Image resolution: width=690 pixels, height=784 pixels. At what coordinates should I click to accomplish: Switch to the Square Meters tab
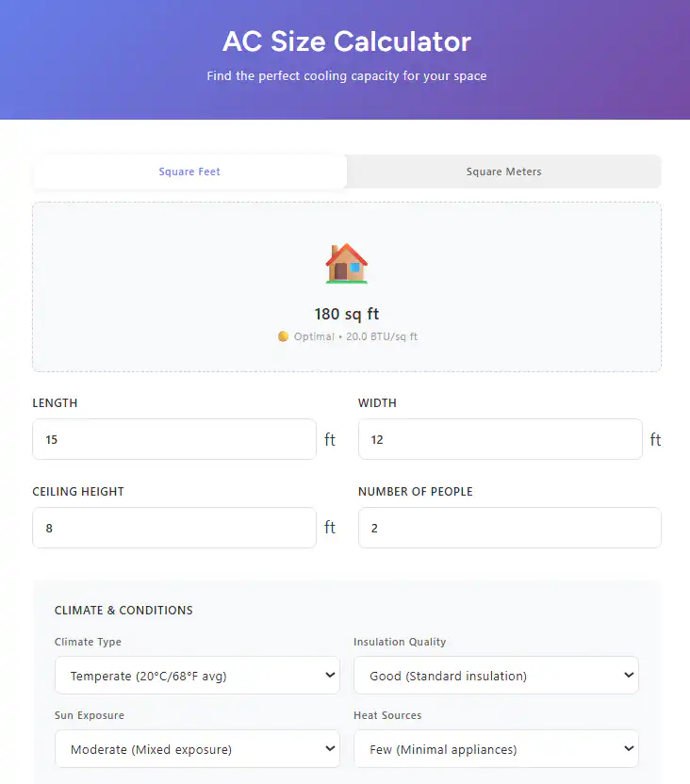[x=503, y=171]
